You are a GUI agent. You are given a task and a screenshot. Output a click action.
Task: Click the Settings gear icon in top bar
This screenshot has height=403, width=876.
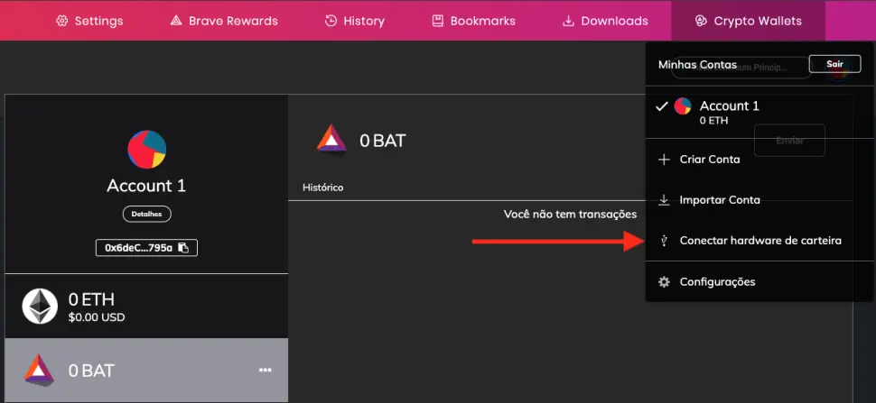click(x=62, y=21)
